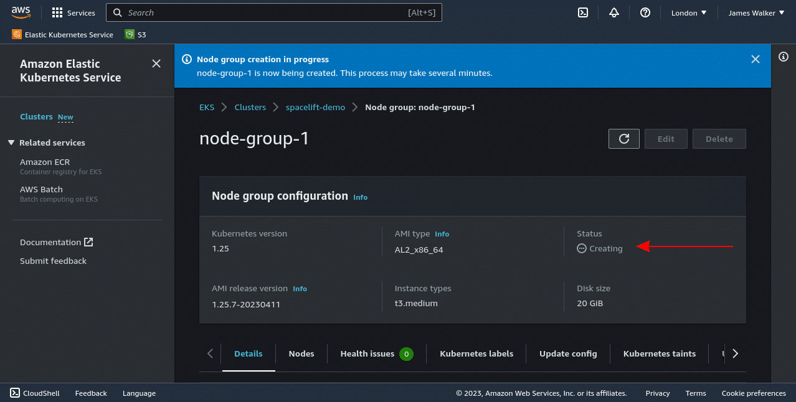Image resolution: width=796 pixels, height=402 pixels.
Task: Expand the James Walker account menu
Action: 756,12
